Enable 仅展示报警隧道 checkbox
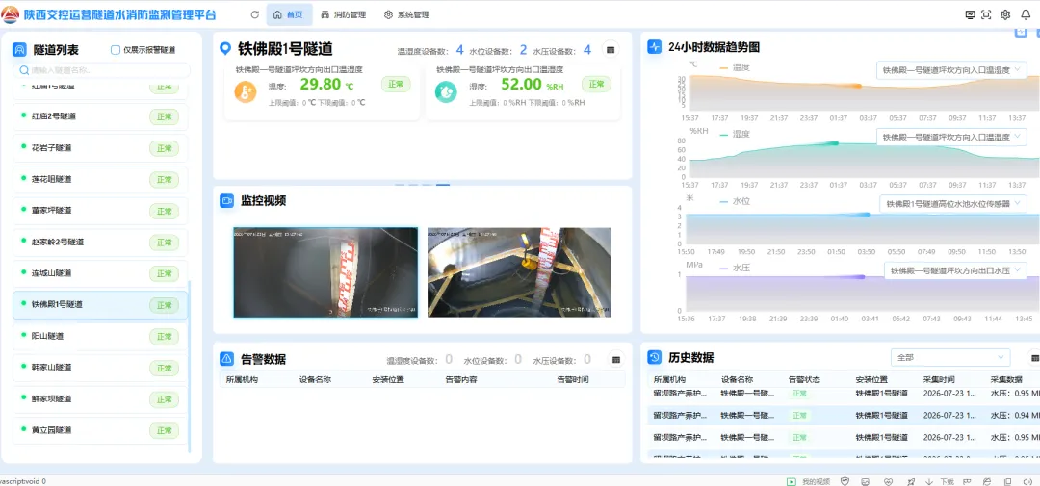This screenshot has width=1040, height=486. point(116,50)
